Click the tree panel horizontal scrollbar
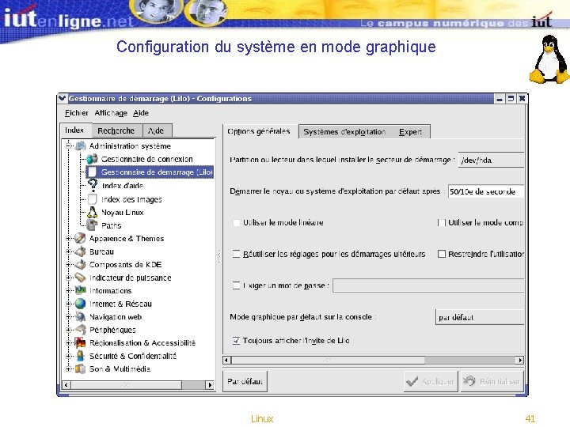 click(x=138, y=385)
